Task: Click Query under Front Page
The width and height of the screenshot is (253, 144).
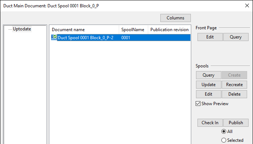Action: [236, 37]
